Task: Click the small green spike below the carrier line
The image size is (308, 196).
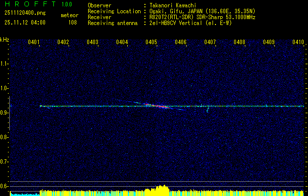Action: pos(208,110)
